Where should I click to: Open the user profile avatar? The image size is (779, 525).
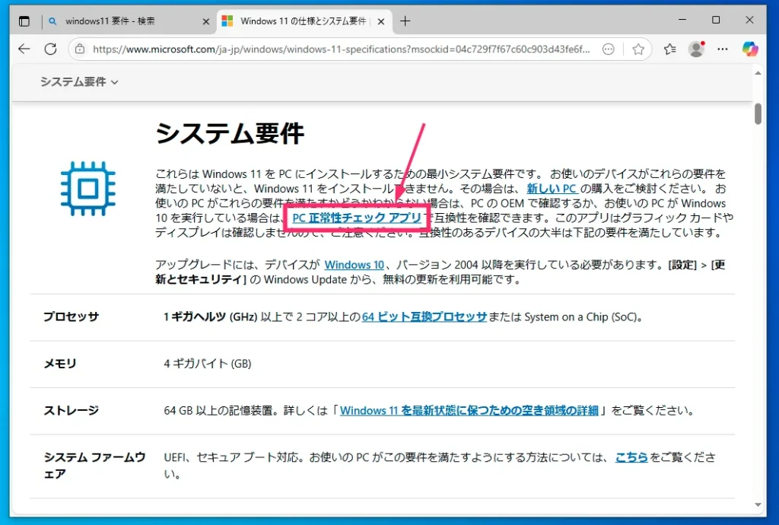(x=697, y=49)
